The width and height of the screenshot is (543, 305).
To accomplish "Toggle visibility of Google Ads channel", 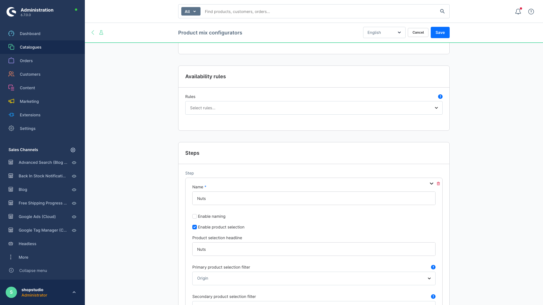I will pyautogui.click(x=74, y=217).
